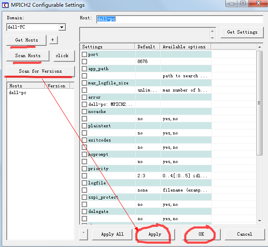Check the plaintext checkbox
The width and height of the screenshot is (268, 247).
click(x=84, y=126)
